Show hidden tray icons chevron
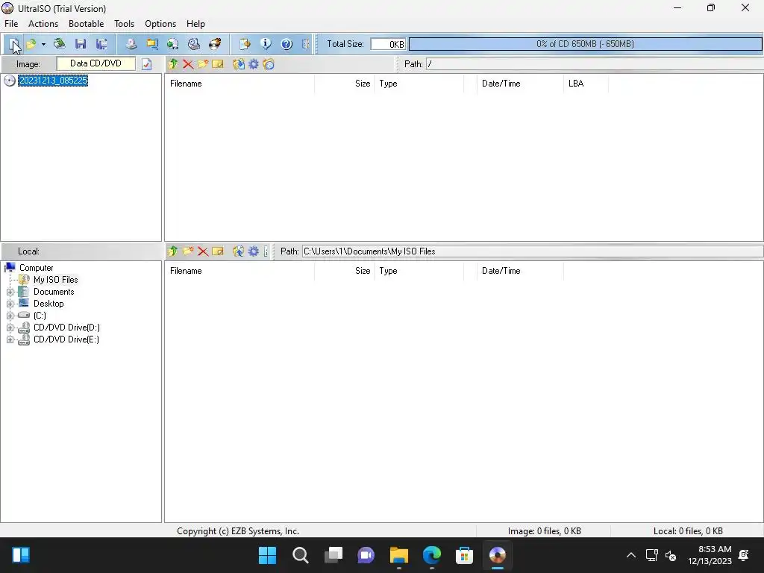The width and height of the screenshot is (764, 573). point(630,555)
